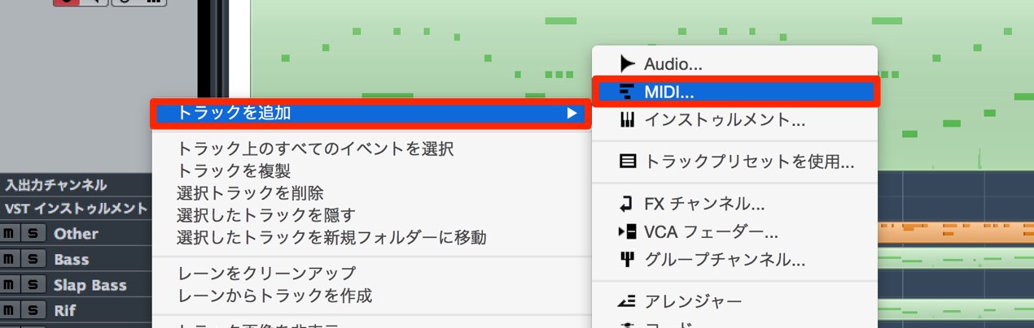Mute the Rif track

(x=8, y=312)
